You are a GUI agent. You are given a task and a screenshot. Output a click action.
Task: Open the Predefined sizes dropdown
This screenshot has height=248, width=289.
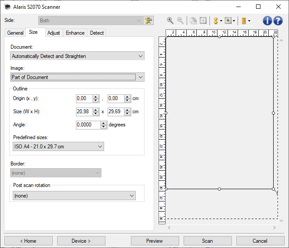57,147
